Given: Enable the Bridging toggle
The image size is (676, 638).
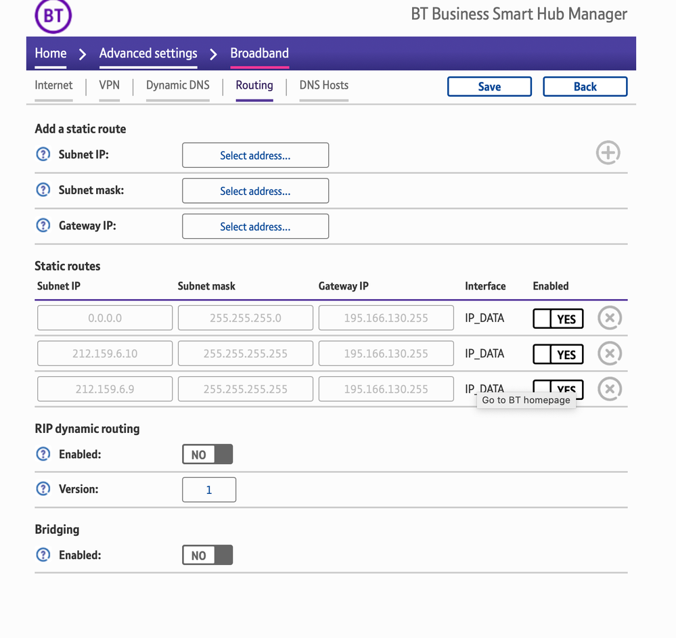Looking at the screenshot, I should pyautogui.click(x=207, y=555).
